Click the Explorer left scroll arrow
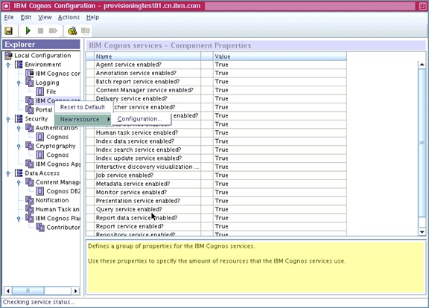Screen dimensions: 429x308 (x=8, y=291)
